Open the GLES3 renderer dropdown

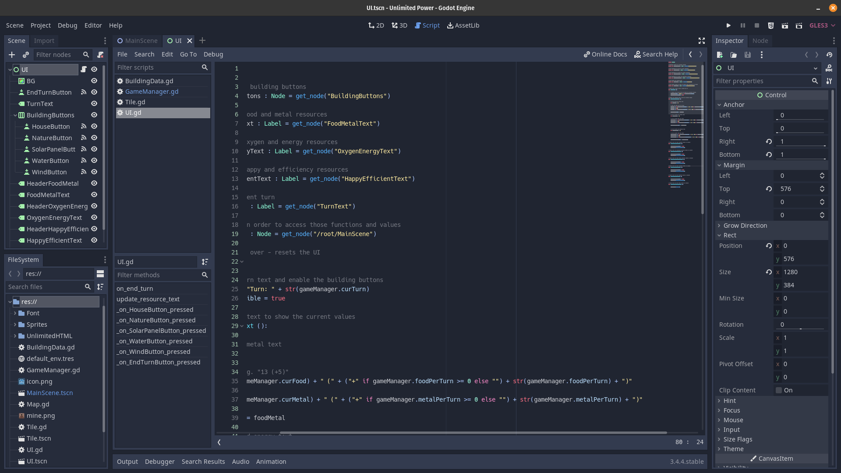pos(822,25)
